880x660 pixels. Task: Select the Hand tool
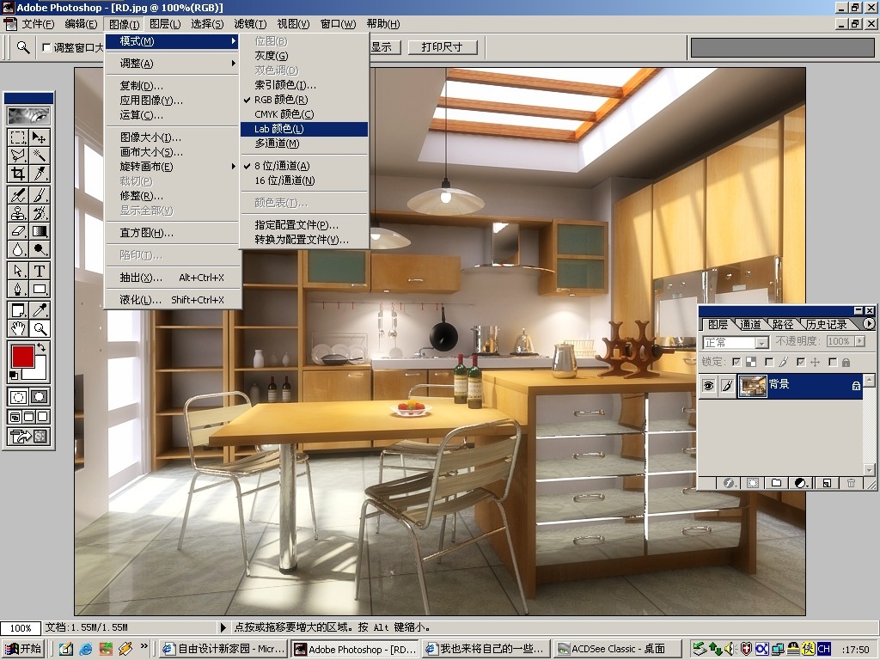(18, 328)
